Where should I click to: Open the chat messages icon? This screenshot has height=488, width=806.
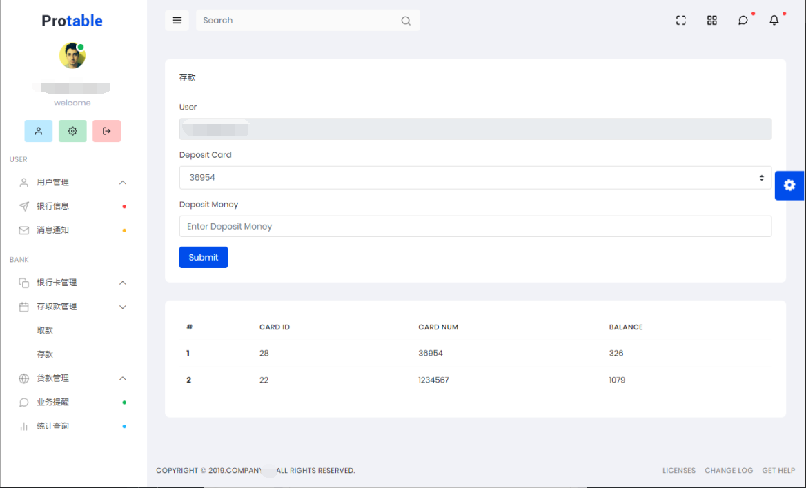coord(743,21)
